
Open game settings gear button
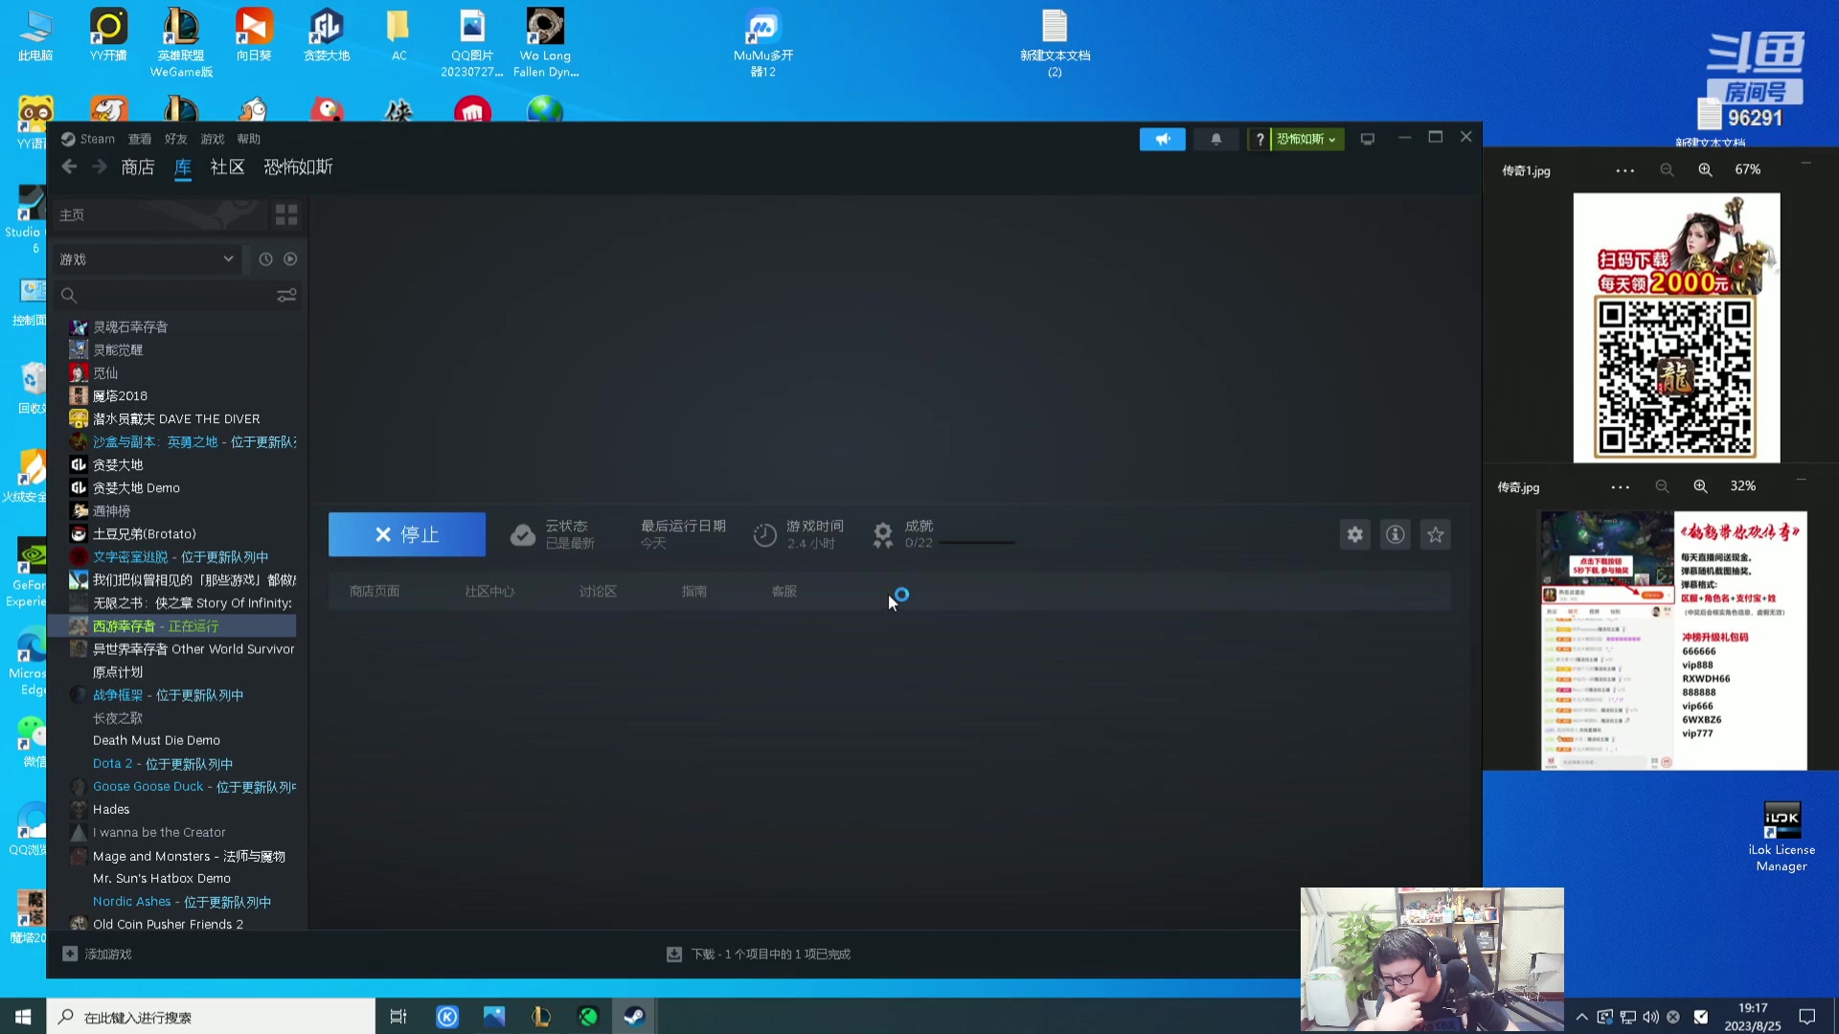pyautogui.click(x=1354, y=534)
